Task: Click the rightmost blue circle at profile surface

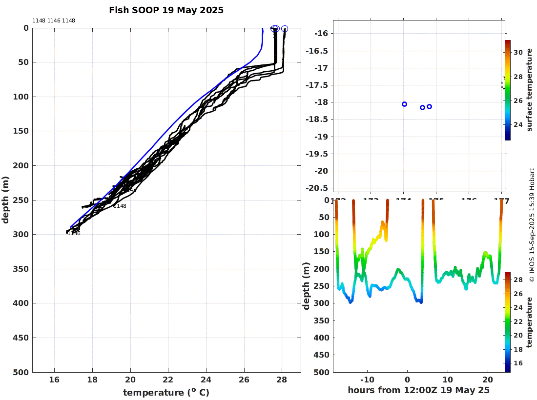Action: pos(284,29)
